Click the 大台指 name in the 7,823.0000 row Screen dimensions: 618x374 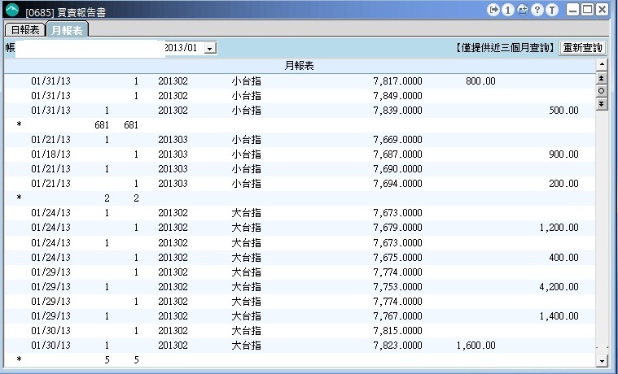247,346
